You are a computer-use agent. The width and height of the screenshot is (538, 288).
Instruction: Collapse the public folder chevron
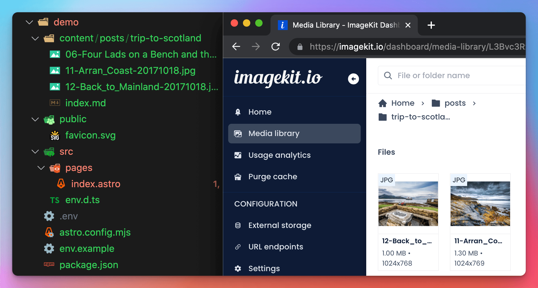click(35, 119)
